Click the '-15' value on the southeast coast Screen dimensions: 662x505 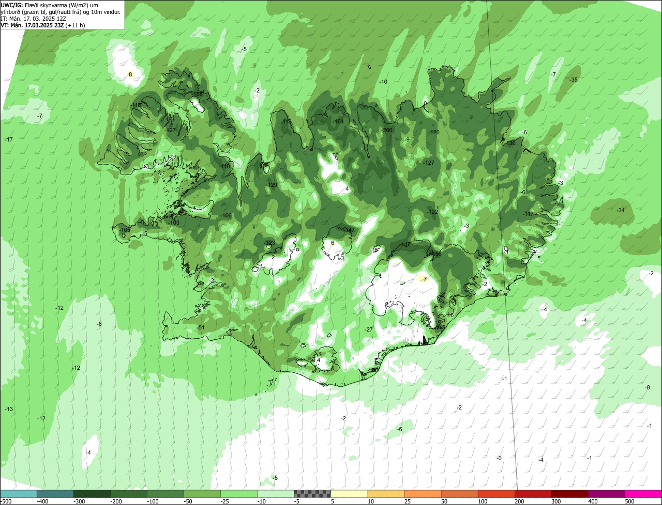pyautogui.click(x=441, y=327)
